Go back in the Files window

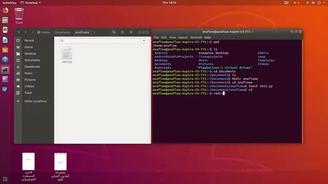point(19,32)
